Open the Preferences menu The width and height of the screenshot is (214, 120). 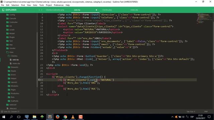click(59, 5)
